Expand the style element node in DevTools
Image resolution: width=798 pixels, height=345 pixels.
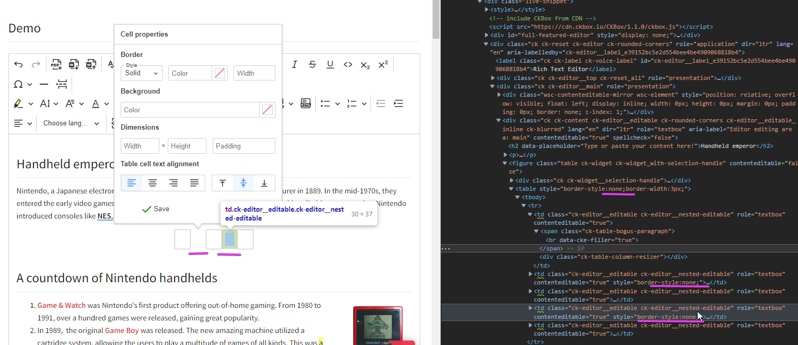tap(487, 9)
